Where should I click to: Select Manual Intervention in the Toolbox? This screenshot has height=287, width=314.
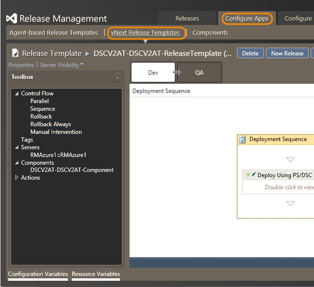pos(56,132)
